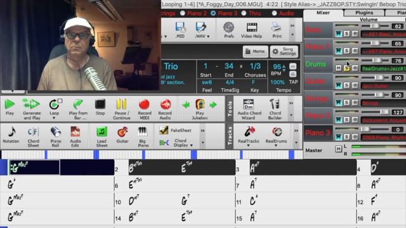Select the Piano 2 track radio button
The width and height of the screenshot is (406, 228).
(x=183, y=13)
